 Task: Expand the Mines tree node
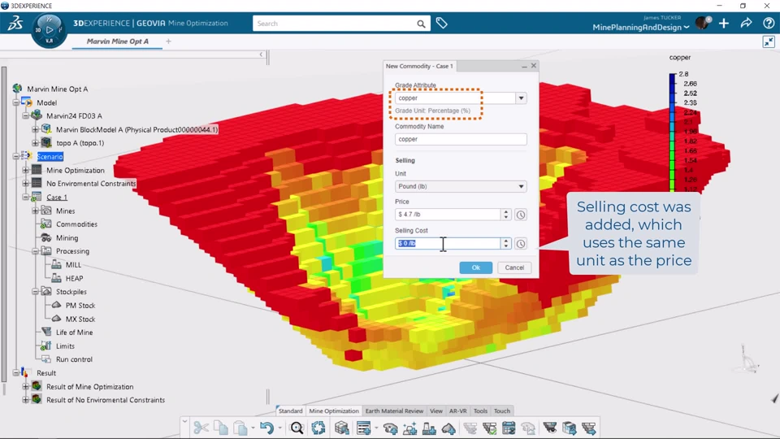pos(35,211)
